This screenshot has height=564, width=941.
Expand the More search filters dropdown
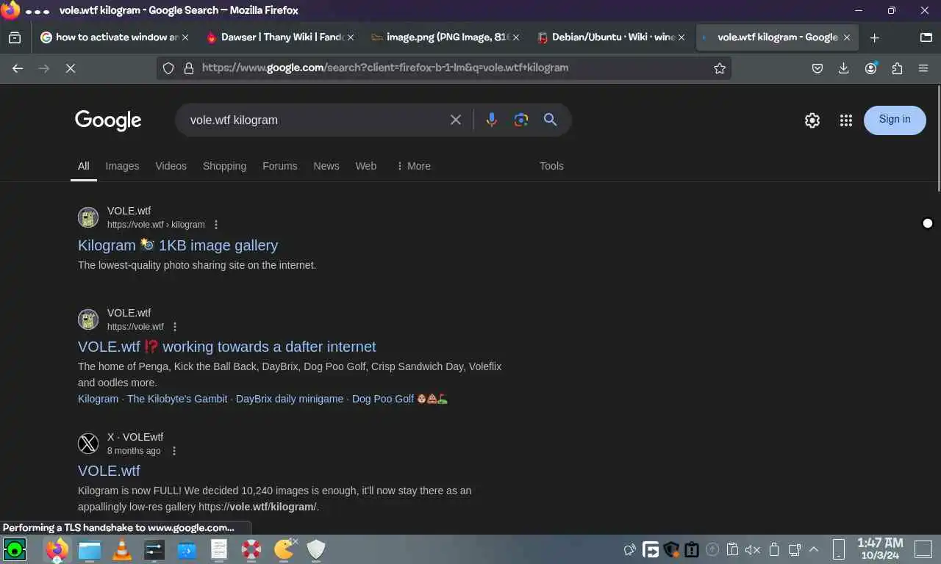point(413,166)
